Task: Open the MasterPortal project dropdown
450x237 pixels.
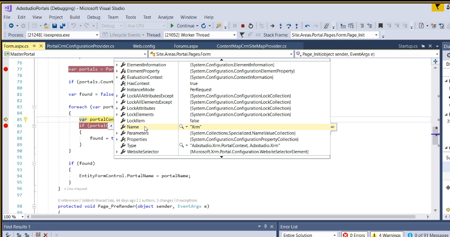Action: click(145, 54)
